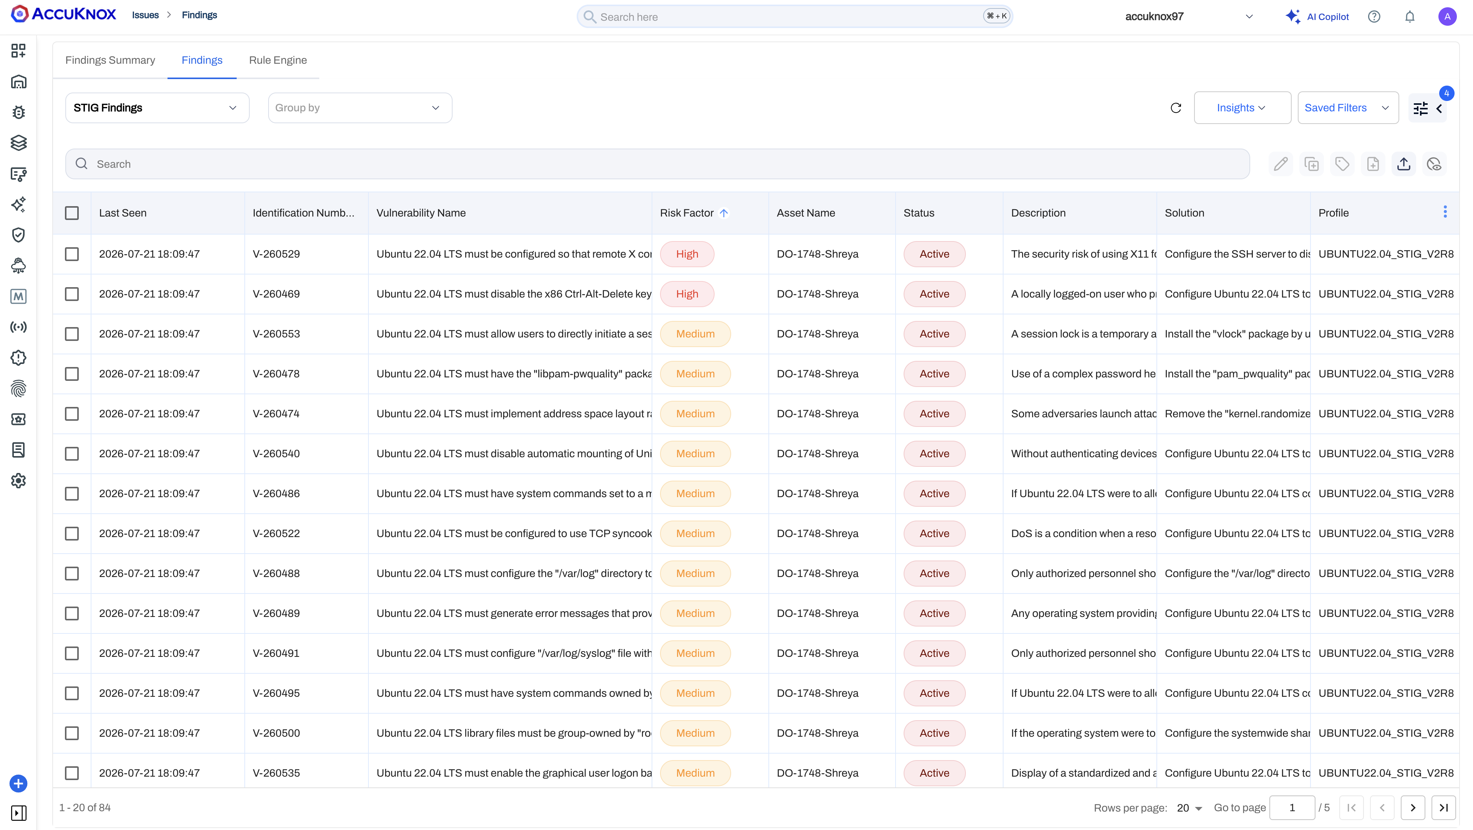Click the refresh findings icon
The image size is (1473, 830).
pos(1176,108)
